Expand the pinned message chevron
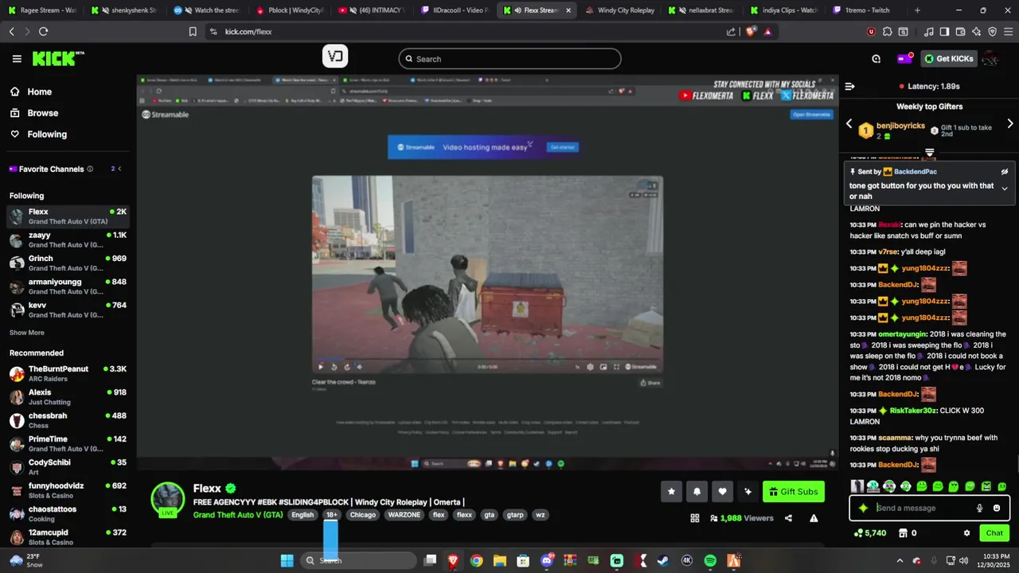The width and height of the screenshot is (1019, 573). [x=1004, y=189]
